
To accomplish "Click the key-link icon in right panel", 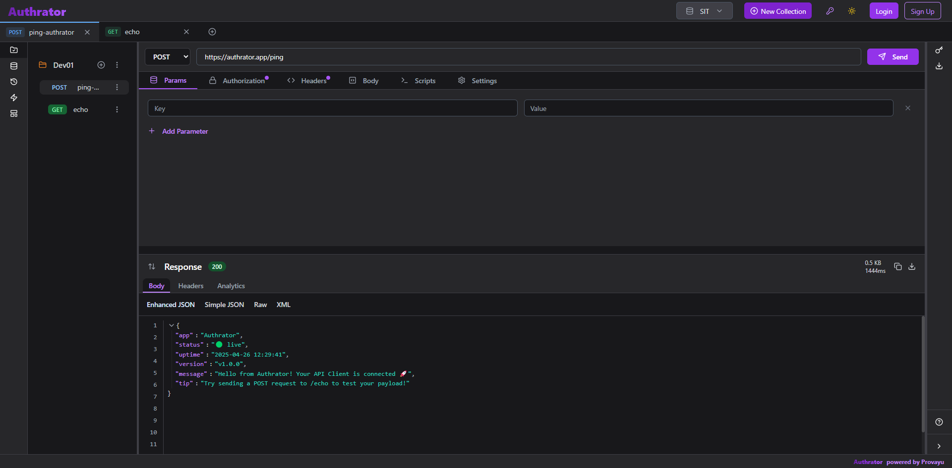I will 939,50.
